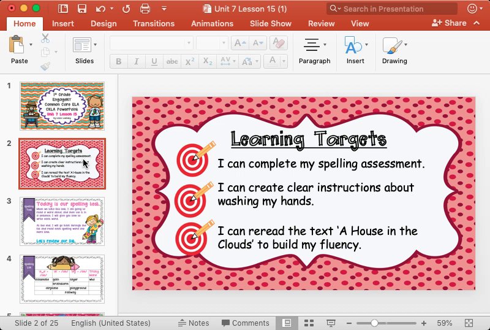
Task: Select slide 3 spelling test thumbnail
Action: click(x=62, y=221)
